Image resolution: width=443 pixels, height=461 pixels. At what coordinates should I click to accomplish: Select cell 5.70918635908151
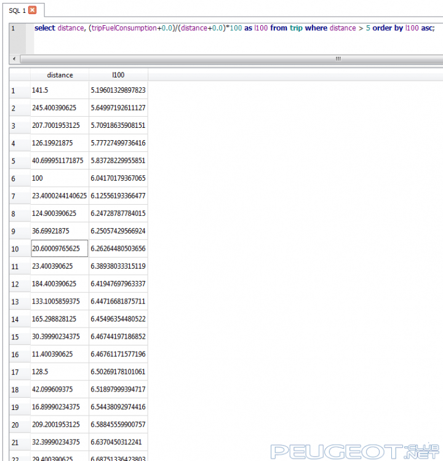118,125
